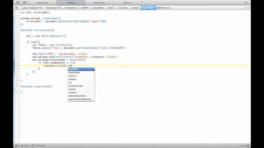Image resolution: width=264 pixels, height=148 pixels.
Task: Click the 'xml = new XMLHttpRequest();' line
Action: pyautogui.click(x=46, y=36)
